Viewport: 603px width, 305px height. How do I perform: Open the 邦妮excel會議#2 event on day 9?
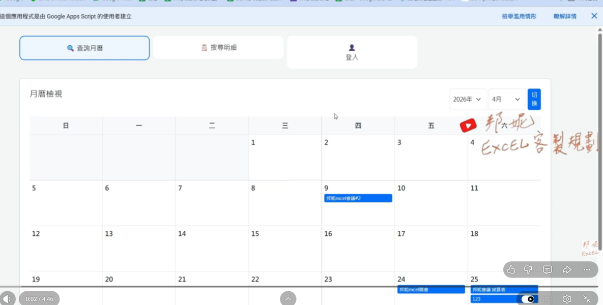358,198
